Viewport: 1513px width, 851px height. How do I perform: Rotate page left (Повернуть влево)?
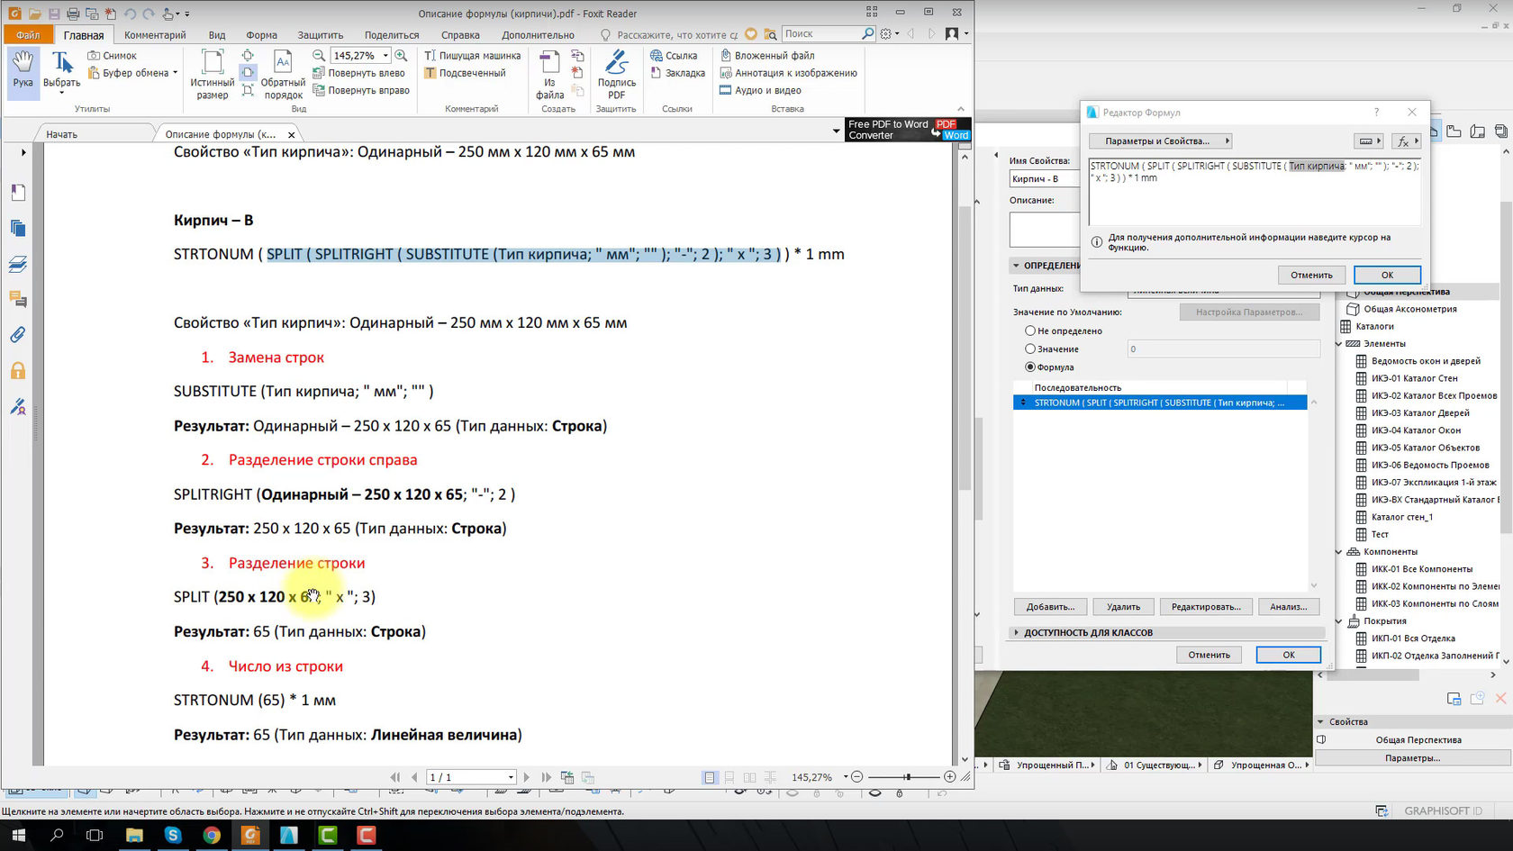click(358, 73)
